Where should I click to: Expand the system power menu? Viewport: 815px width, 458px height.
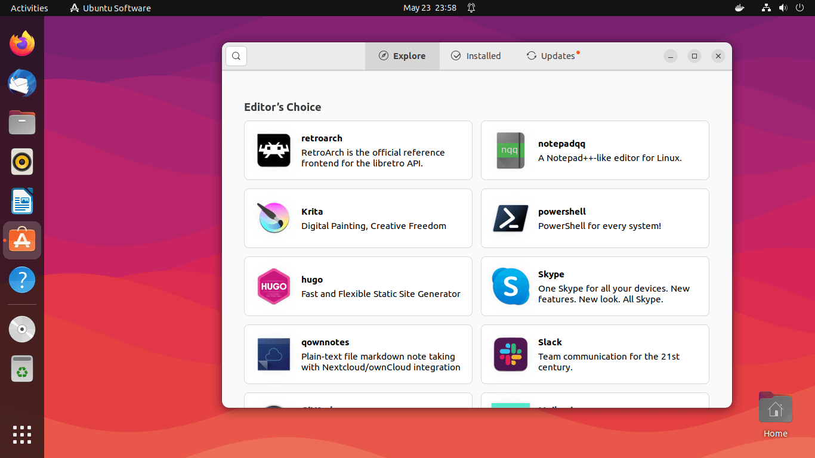(799, 8)
